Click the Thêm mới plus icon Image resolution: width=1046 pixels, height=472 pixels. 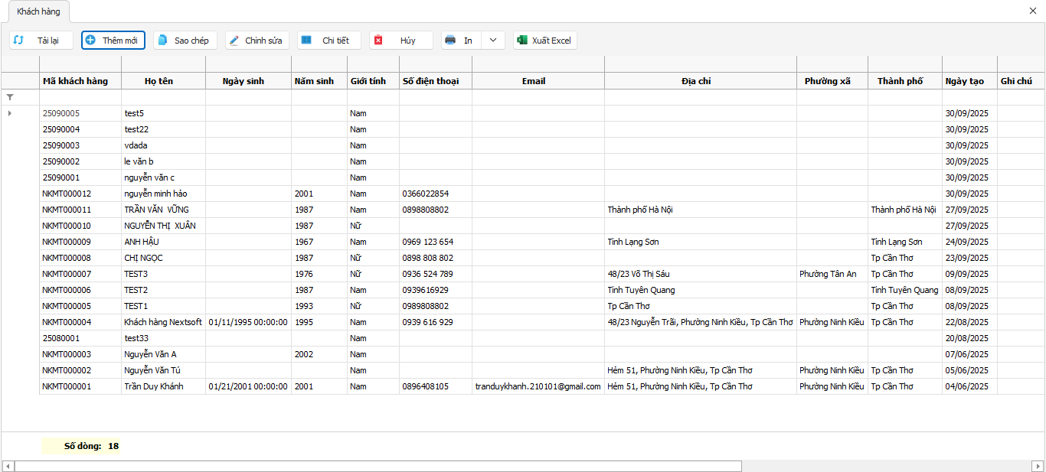(x=90, y=41)
